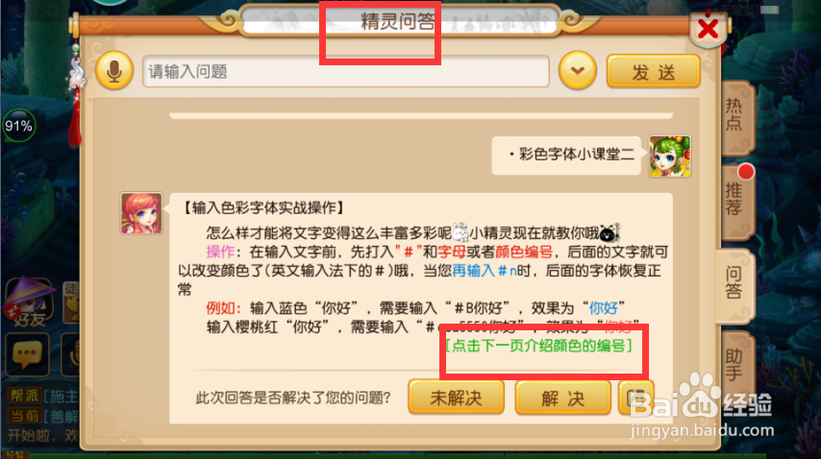Click the partially hidden button right of 解决
The image size is (821, 459).
635,398
